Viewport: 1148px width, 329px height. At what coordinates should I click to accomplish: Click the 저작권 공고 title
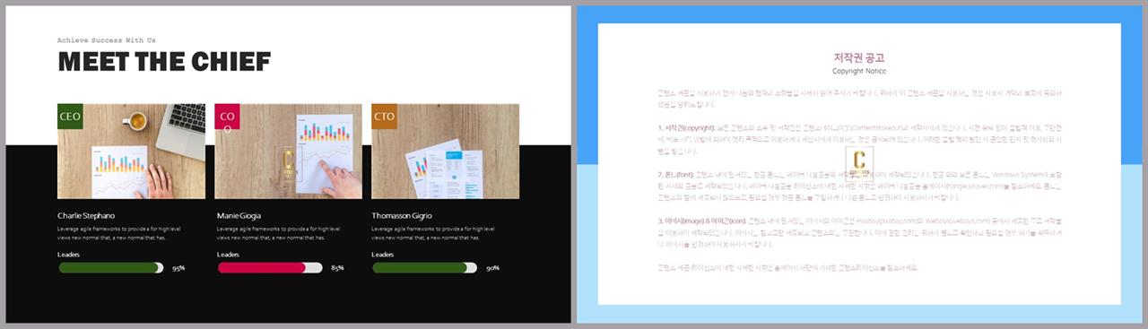[x=859, y=58]
